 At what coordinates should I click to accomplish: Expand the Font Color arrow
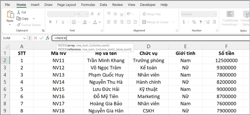[x=100, y=22]
